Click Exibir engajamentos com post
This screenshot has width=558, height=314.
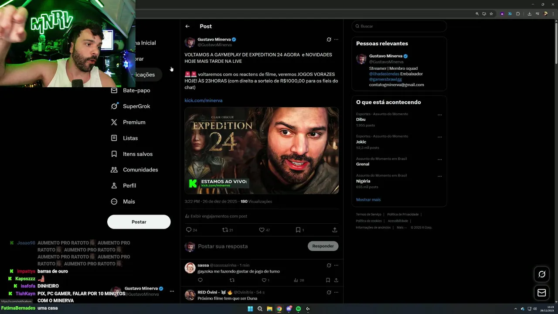coord(216,216)
